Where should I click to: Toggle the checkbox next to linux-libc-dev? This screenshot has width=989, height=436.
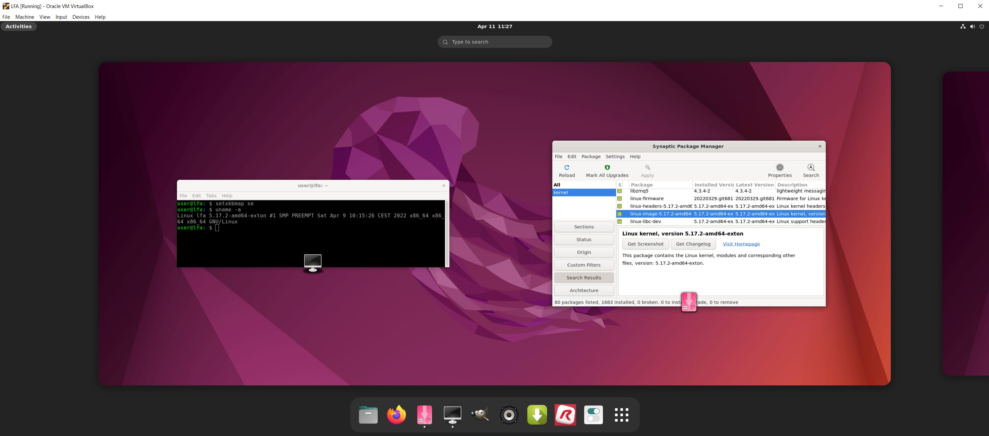point(620,221)
